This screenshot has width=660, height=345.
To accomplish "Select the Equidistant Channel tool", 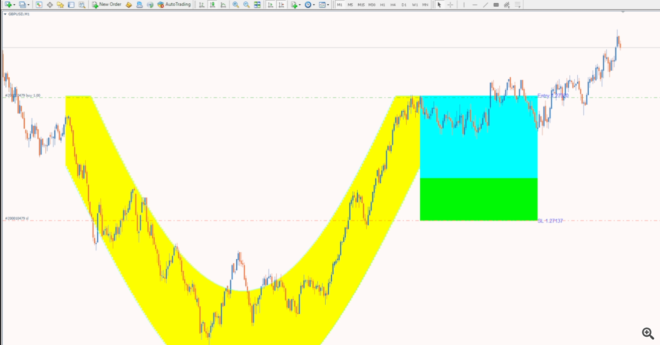I will (x=507, y=4).
